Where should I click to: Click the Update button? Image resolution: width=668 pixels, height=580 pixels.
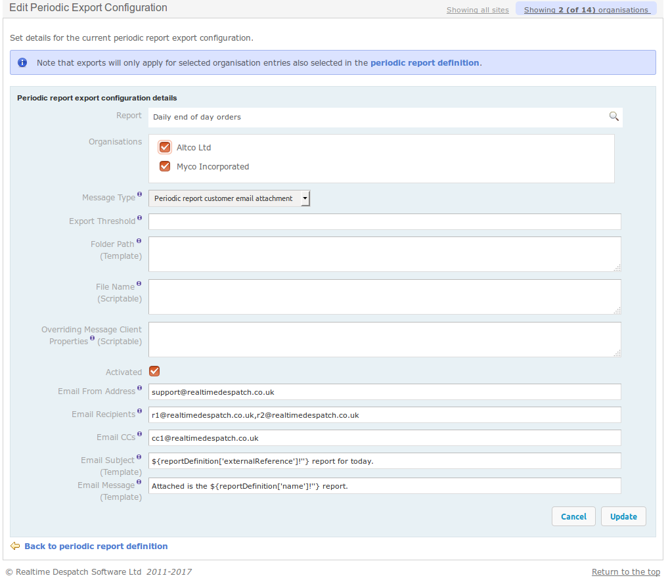tap(623, 516)
